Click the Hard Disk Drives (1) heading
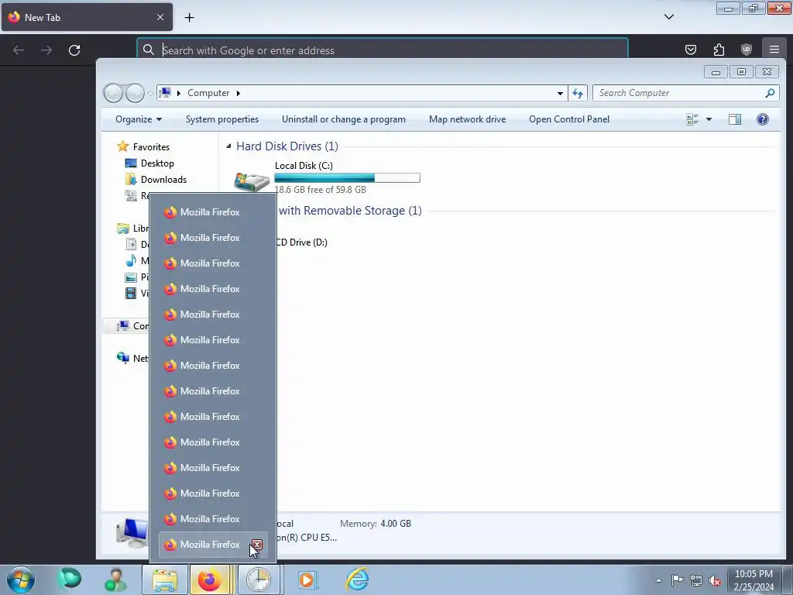The width and height of the screenshot is (793, 595). (x=287, y=146)
